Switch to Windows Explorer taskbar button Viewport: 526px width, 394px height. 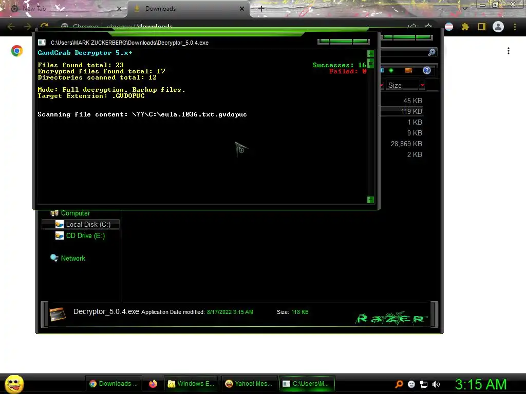pos(191,384)
